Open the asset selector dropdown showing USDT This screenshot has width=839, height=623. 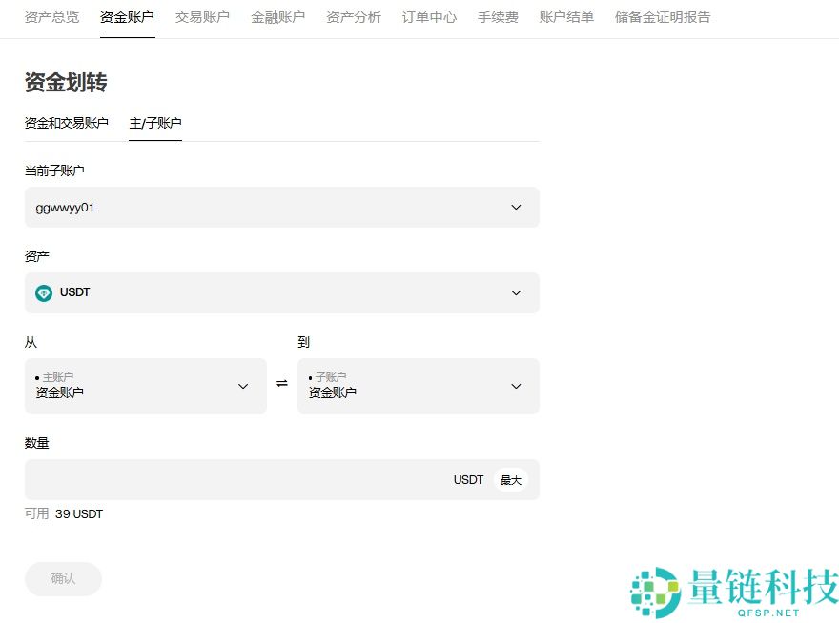[x=281, y=292]
